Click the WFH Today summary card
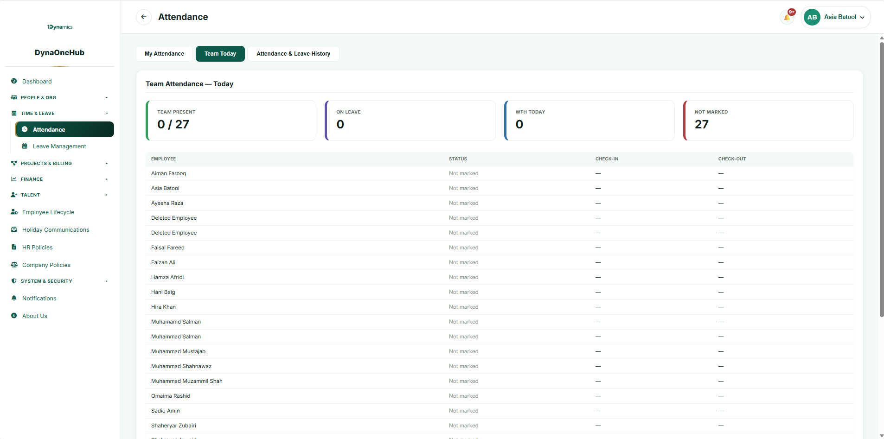Screen dimensions: 884x439 click(x=589, y=121)
